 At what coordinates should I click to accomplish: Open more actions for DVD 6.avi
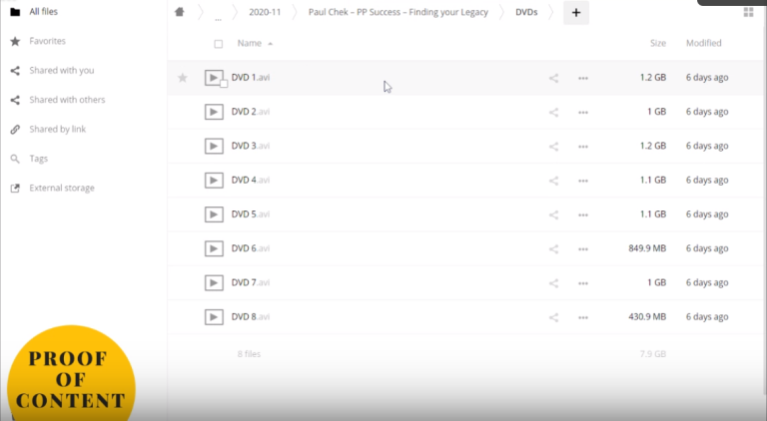click(583, 248)
